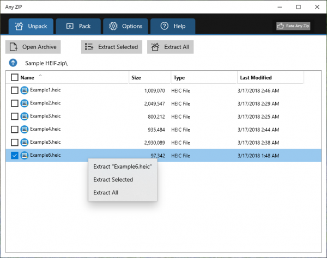Check the box for Example5.heic
The image size is (327, 258).
15,143
